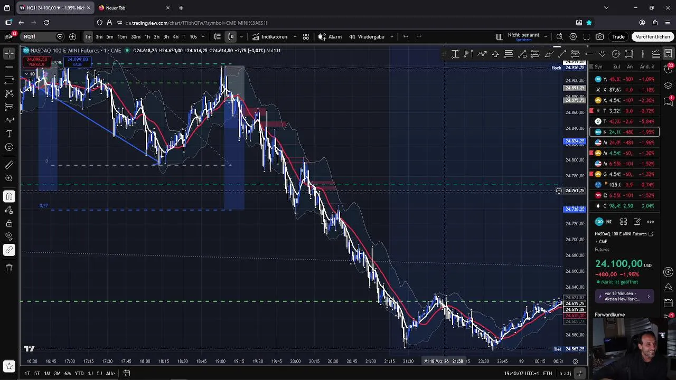Open the note edit icon beside NC

tap(637, 222)
